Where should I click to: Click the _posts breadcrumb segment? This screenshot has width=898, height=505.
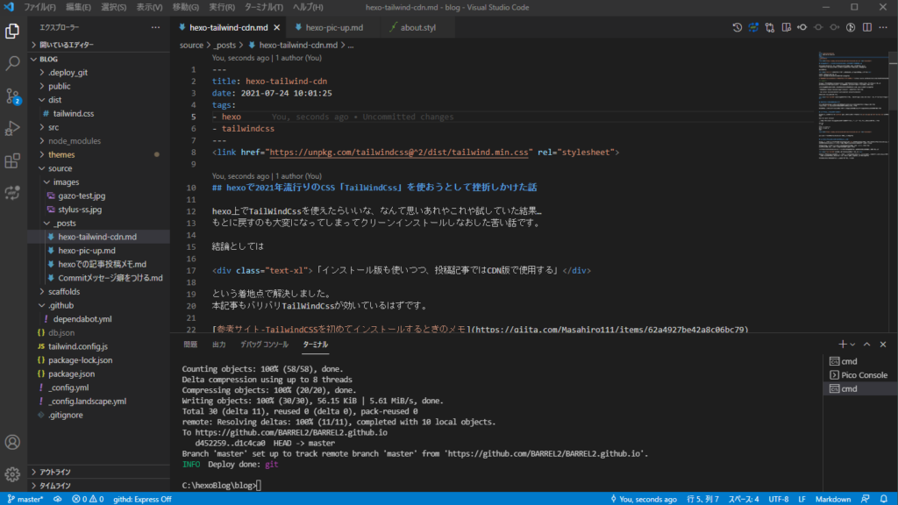[x=224, y=46]
